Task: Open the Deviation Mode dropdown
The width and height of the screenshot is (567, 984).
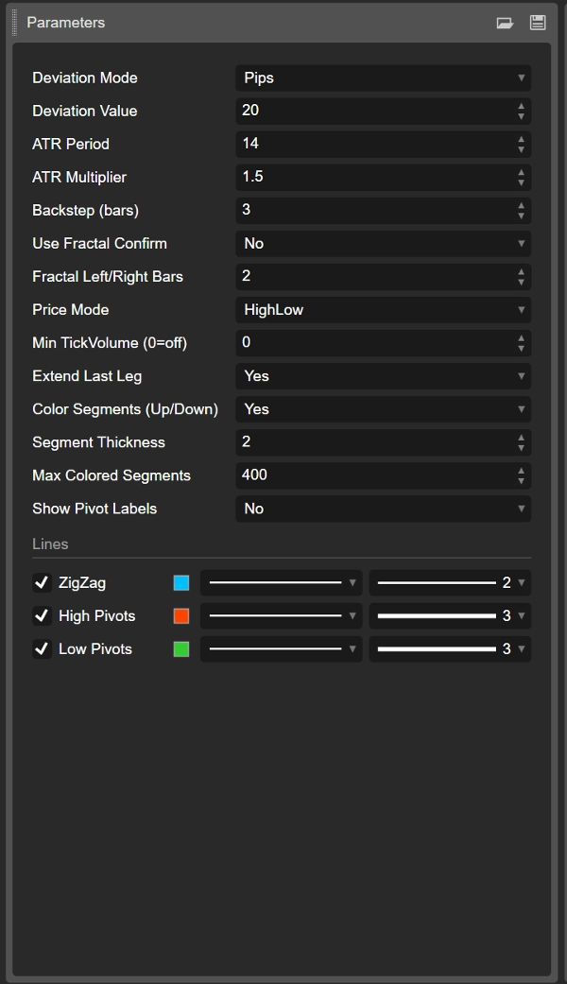Action: click(383, 78)
